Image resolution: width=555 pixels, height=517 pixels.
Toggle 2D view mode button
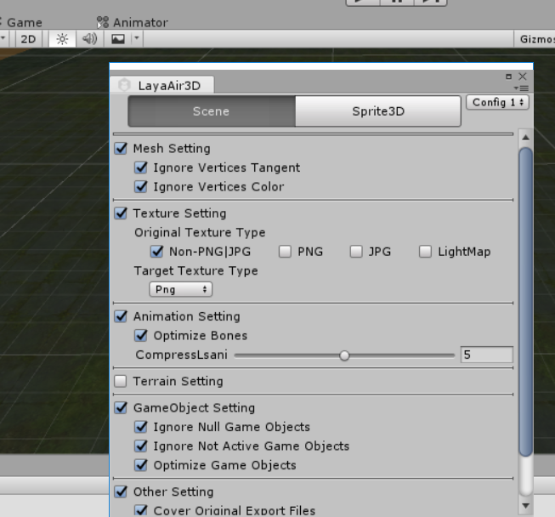(x=29, y=39)
